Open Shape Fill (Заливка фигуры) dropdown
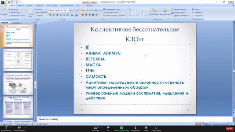The width and height of the screenshot is (235, 132). (179, 9)
